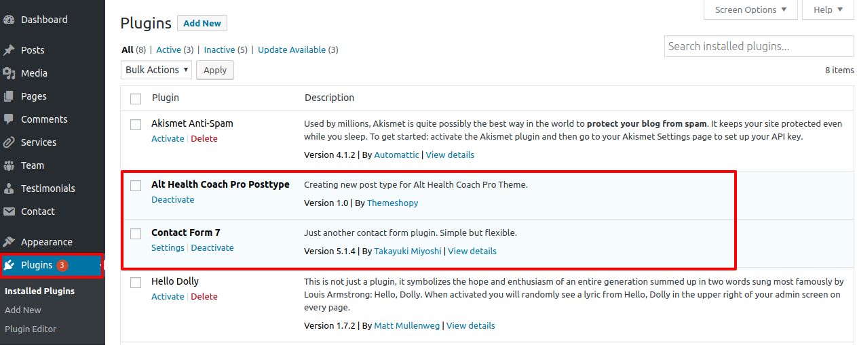Viewport: 857px width, 345px height.
Task: Click the red 3 updates badge on Plugins
Action: [x=62, y=265]
